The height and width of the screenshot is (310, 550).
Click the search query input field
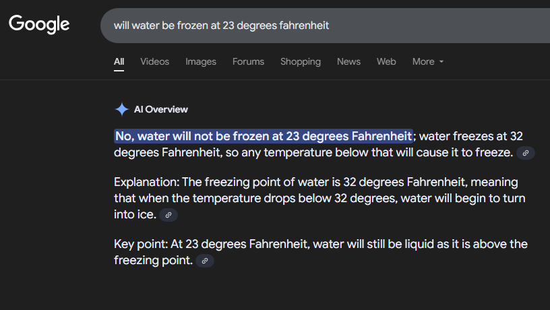coord(324,26)
